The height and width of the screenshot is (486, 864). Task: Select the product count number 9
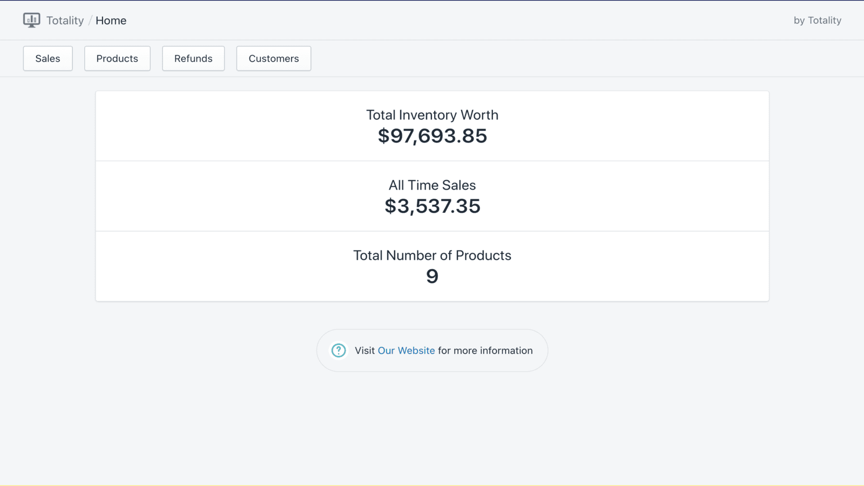432,276
